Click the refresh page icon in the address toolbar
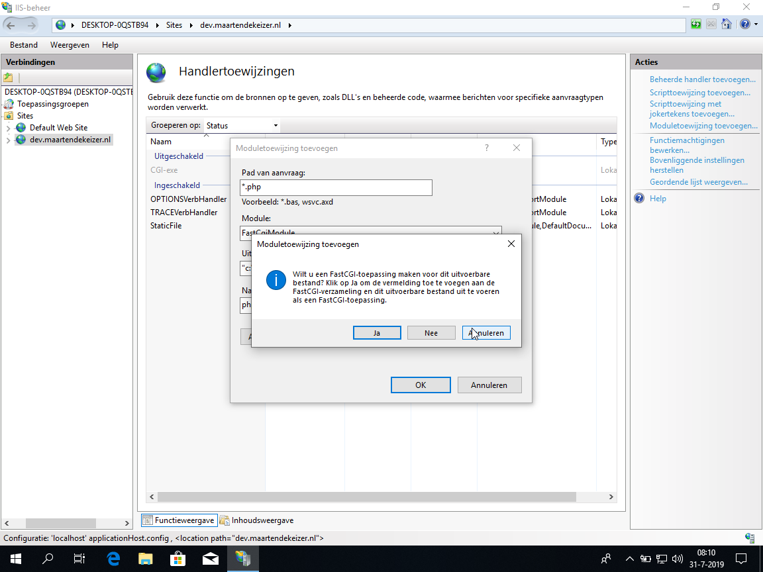The height and width of the screenshot is (572, 763). click(x=696, y=24)
